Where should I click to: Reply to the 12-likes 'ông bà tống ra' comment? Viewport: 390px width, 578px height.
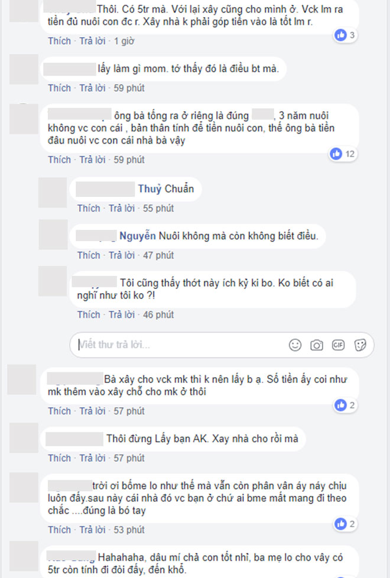[93, 160]
